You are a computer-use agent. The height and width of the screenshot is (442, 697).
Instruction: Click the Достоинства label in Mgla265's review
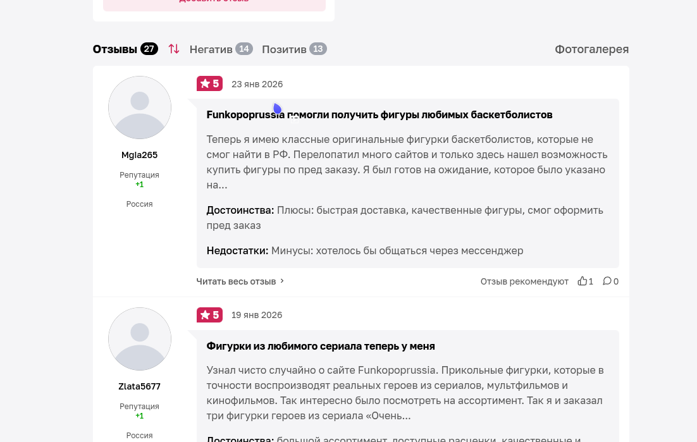tap(240, 210)
